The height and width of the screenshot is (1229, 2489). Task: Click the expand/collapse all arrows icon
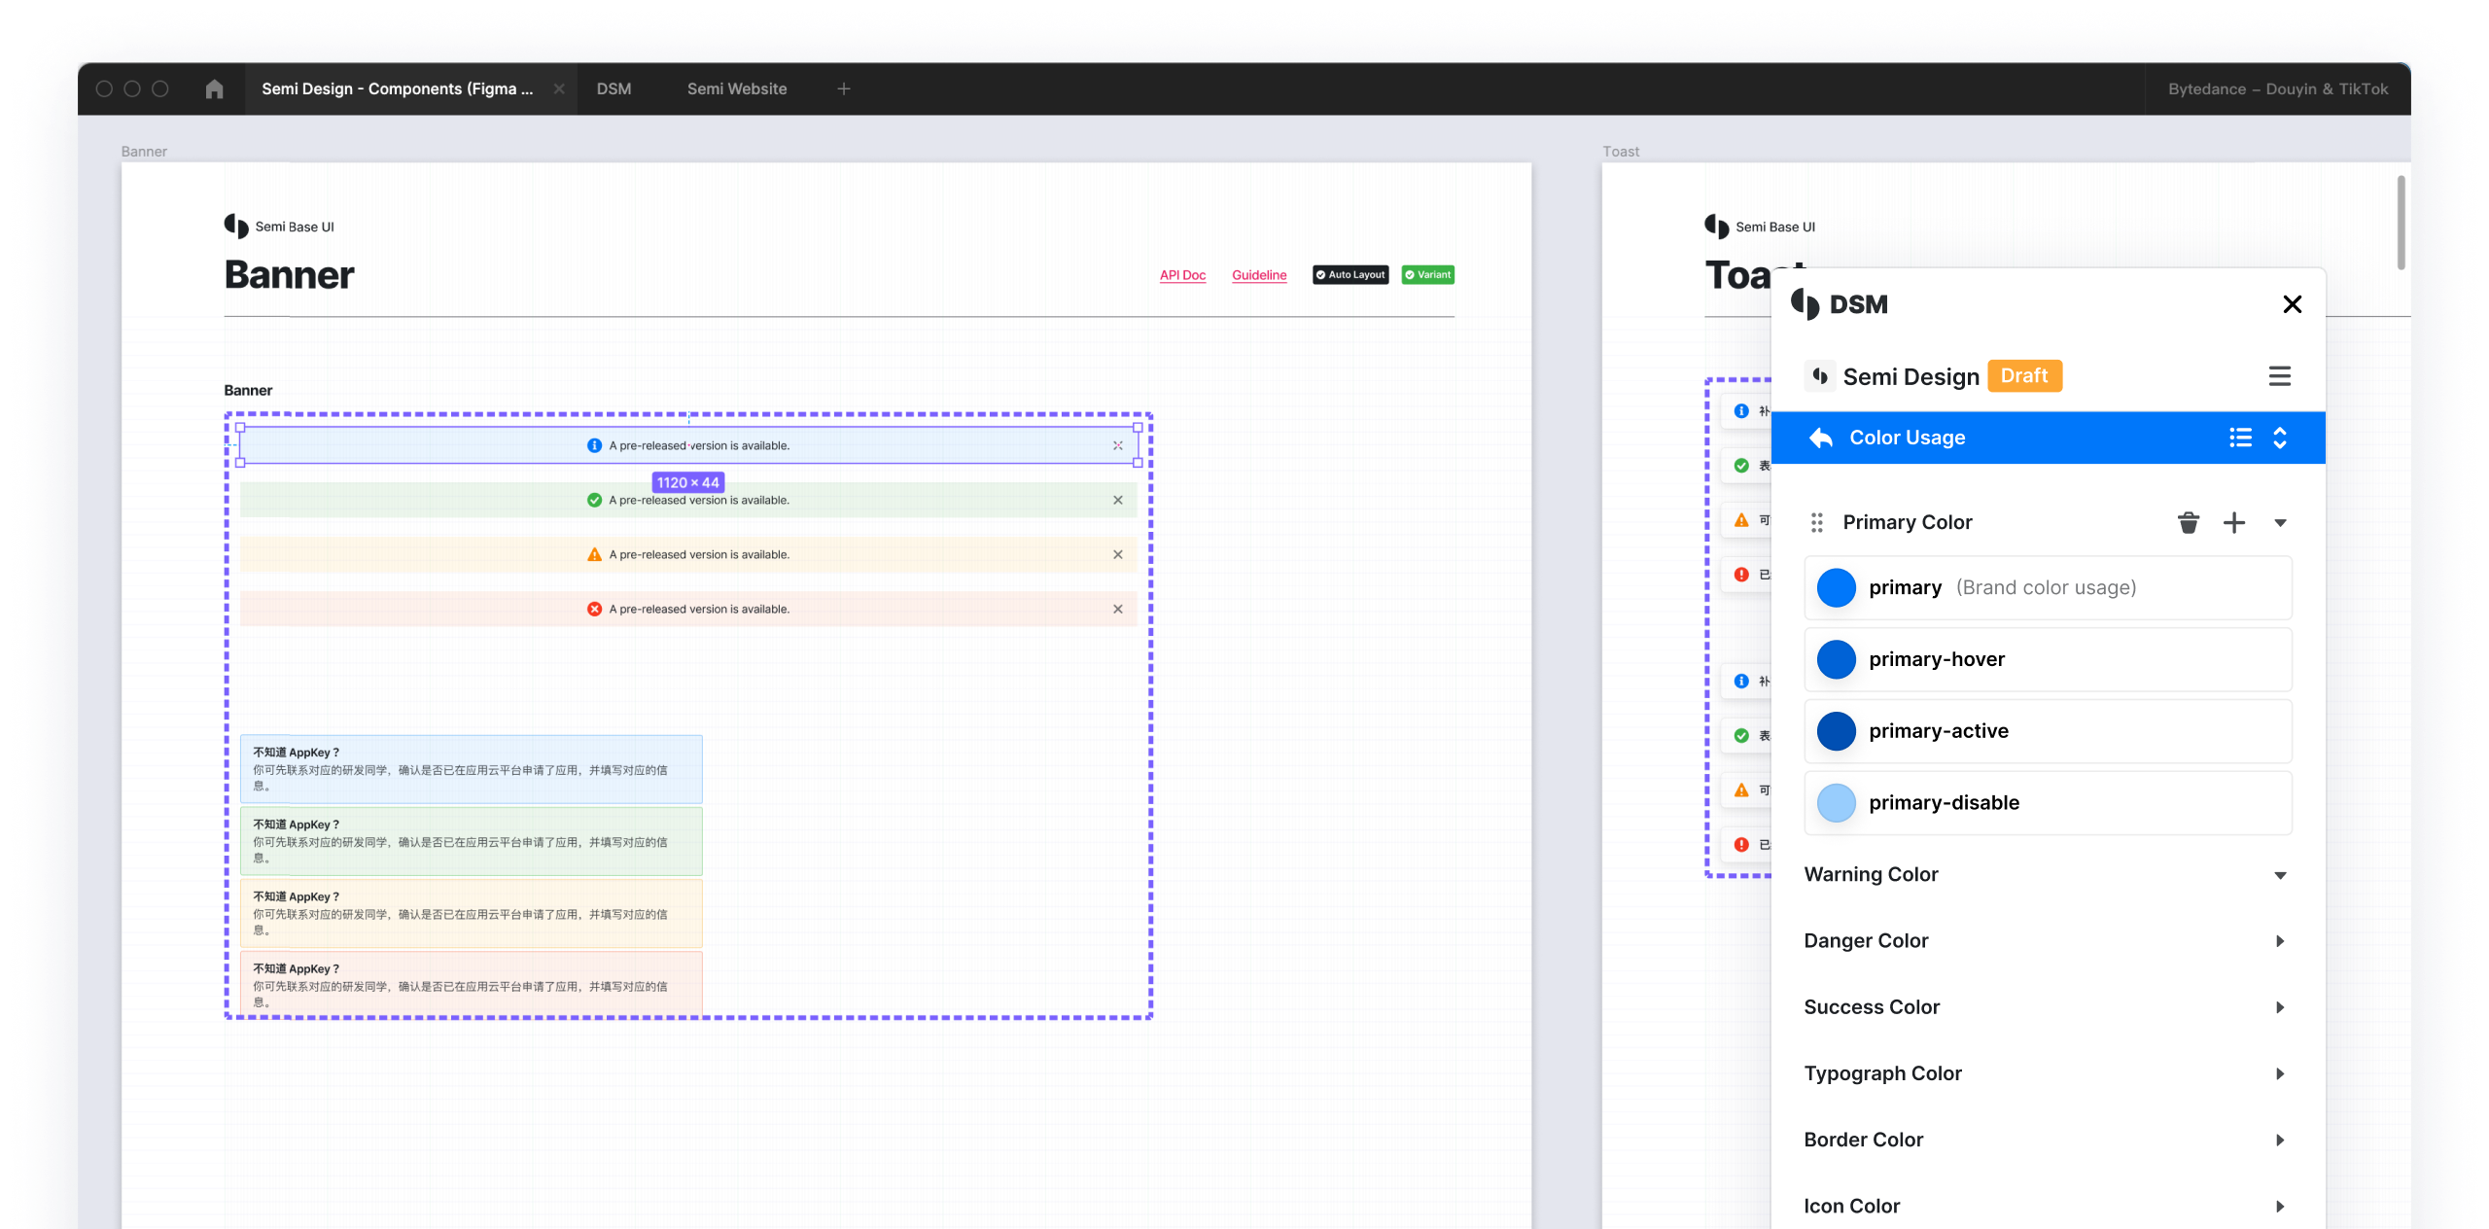2280,438
